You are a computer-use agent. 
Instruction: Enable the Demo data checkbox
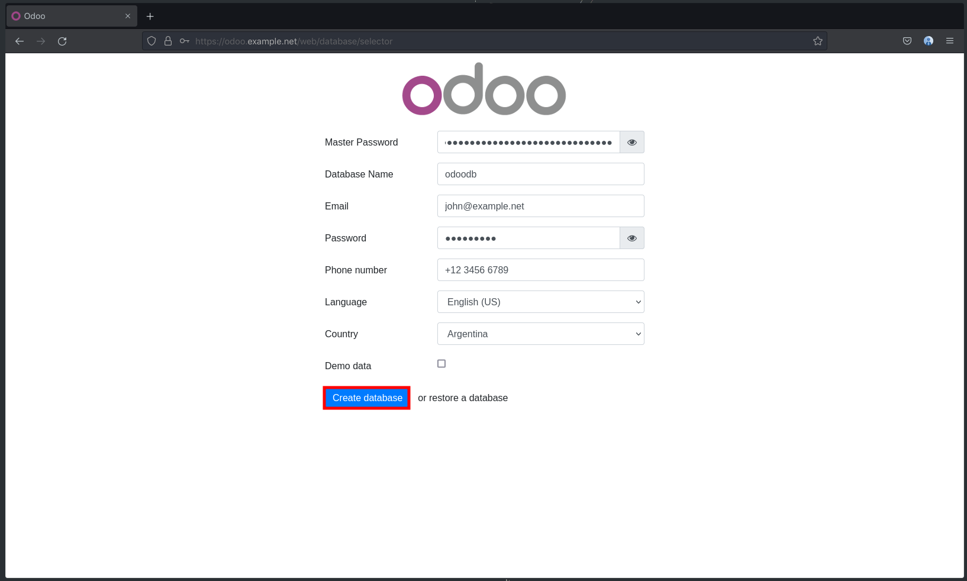click(x=441, y=364)
